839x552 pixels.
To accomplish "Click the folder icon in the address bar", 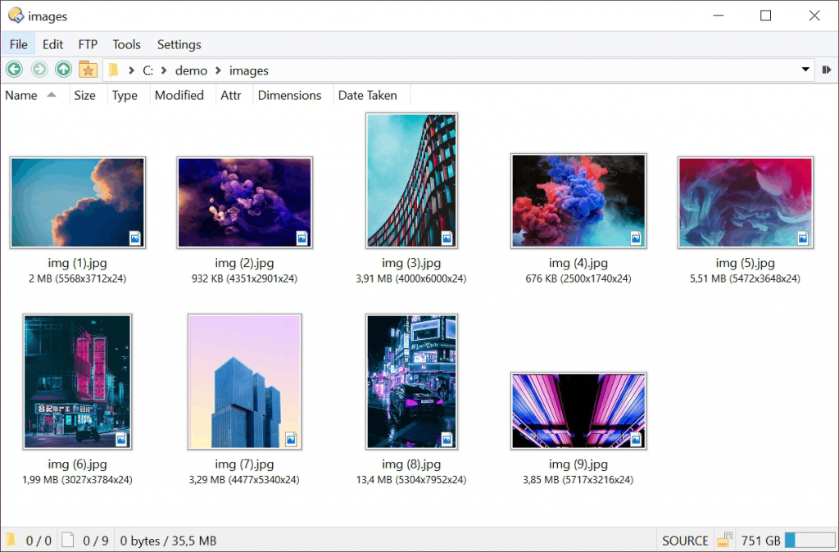I will click(113, 70).
